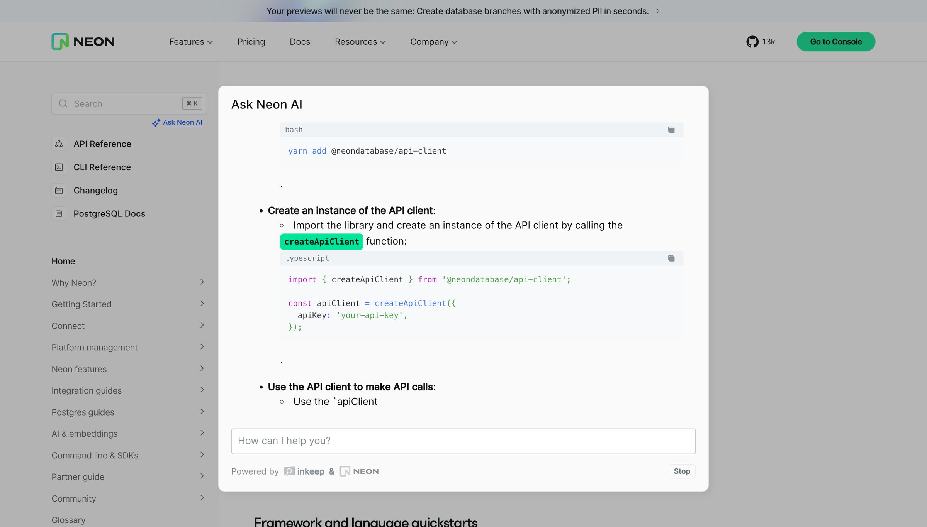Click the 'Powered by' footer text
This screenshot has height=527, width=927.
click(255, 471)
